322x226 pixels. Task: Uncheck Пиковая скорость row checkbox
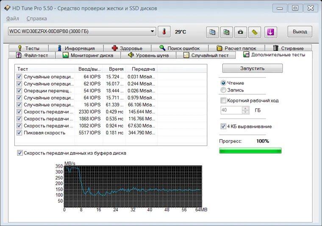coord(19,133)
